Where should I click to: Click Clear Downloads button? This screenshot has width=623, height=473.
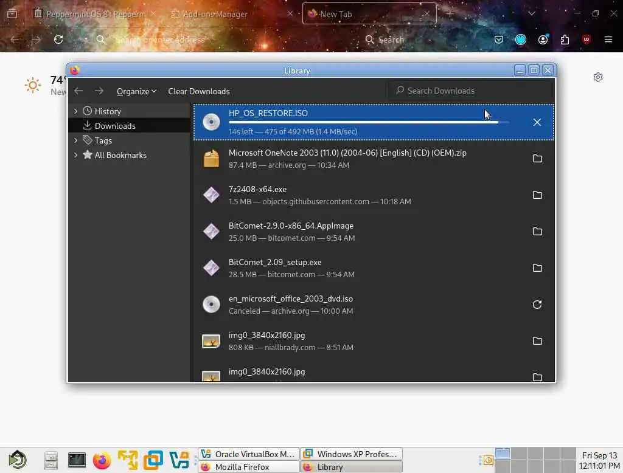click(199, 91)
